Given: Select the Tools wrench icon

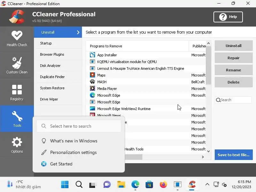Looking at the screenshot, I should pyautogui.click(x=17, y=116).
